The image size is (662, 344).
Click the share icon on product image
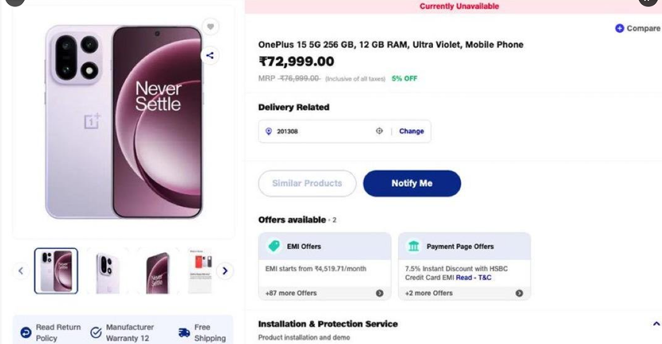point(211,56)
